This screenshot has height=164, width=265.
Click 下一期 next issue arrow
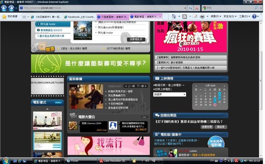[x=142, y=86]
